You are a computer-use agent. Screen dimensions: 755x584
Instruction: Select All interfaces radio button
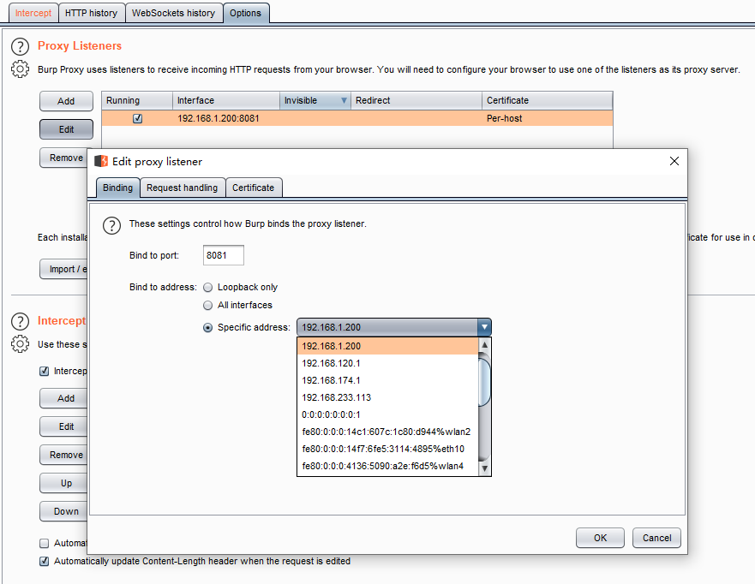tap(208, 305)
